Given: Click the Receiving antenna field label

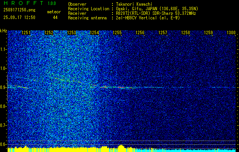Looking at the screenshot, I should pos(87,18).
